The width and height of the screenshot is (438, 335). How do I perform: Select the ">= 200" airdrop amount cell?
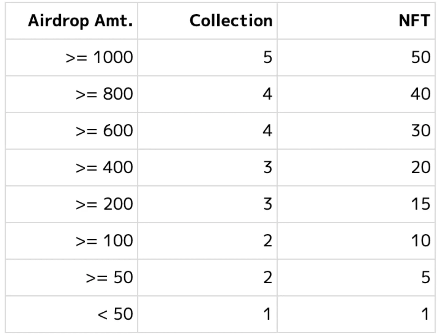(104, 204)
